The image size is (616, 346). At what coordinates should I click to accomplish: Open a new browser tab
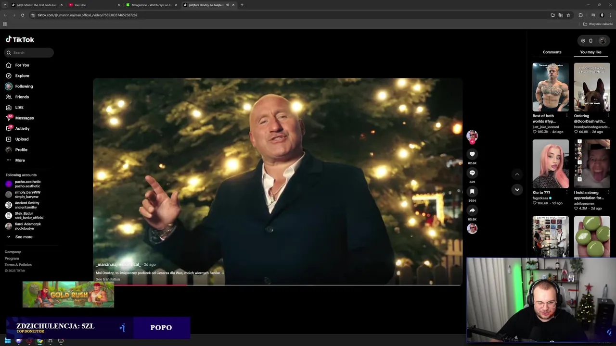tap(242, 5)
